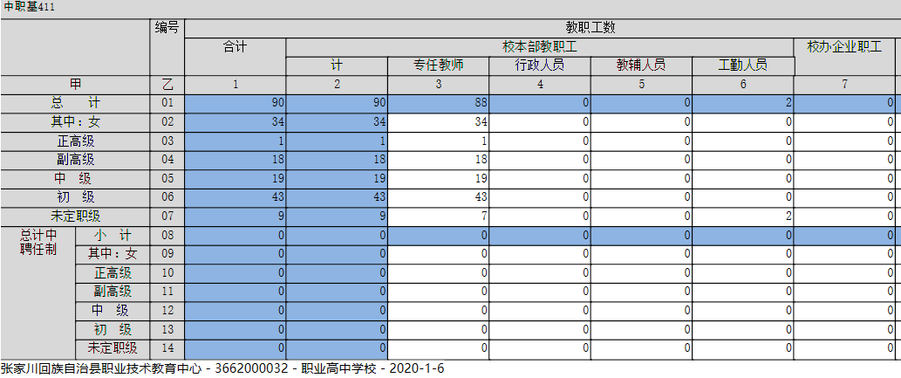This screenshot has width=901, height=378.
Task: Select the 合计 cell in row 08 小计
Action: point(235,236)
